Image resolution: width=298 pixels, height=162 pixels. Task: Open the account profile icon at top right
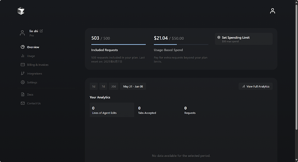[273, 11]
